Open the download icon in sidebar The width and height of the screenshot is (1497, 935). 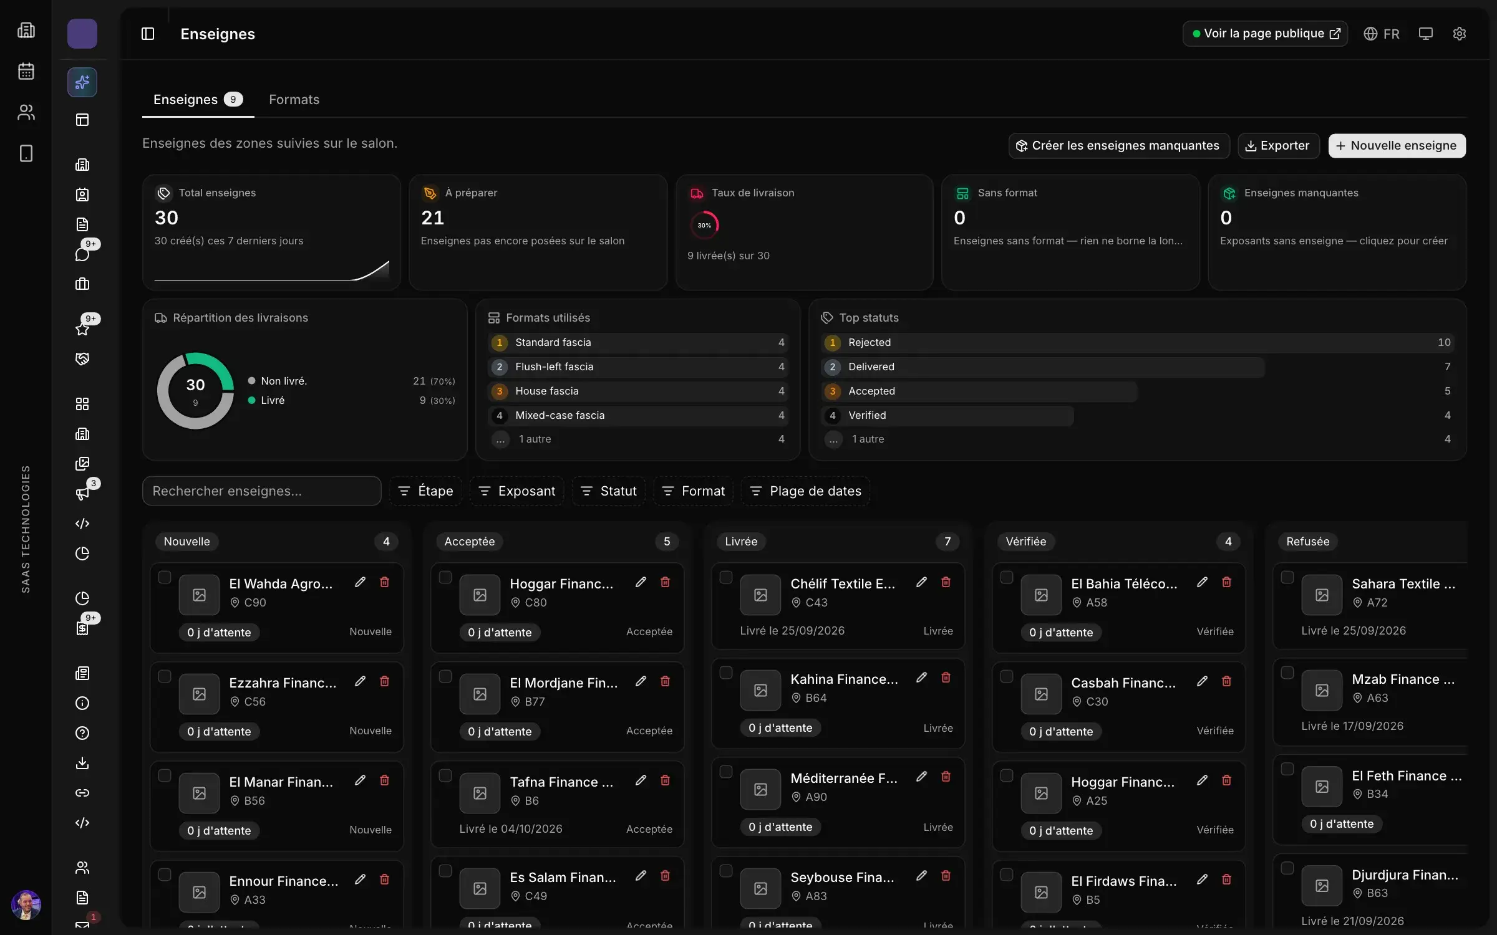82,763
